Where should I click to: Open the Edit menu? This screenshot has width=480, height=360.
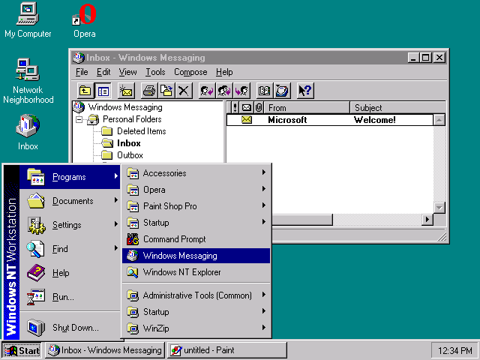tap(103, 72)
